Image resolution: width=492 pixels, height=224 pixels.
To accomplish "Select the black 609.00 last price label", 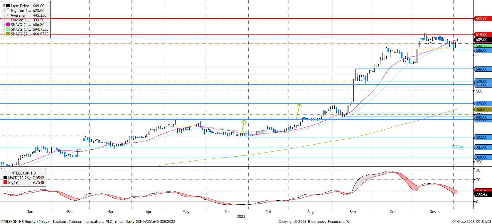I will coord(483,40).
